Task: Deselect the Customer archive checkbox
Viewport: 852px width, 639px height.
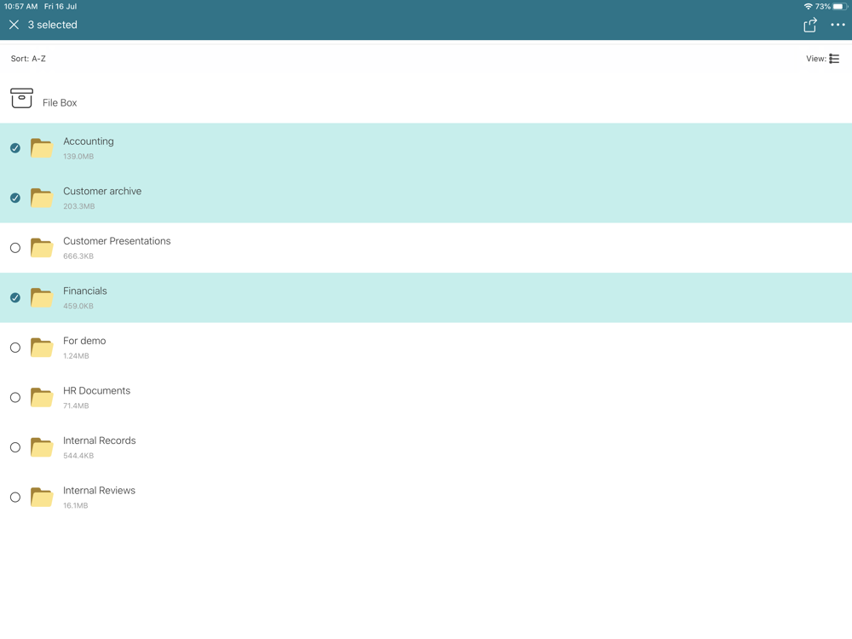Action: pyautogui.click(x=15, y=198)
